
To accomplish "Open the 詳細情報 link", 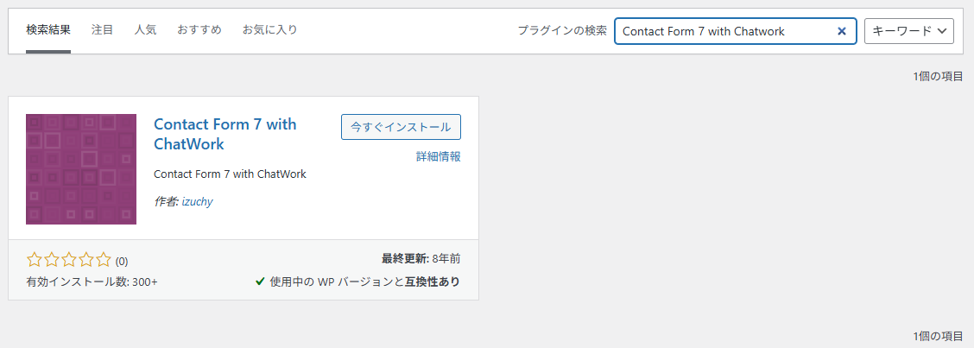I will (439, 156).
